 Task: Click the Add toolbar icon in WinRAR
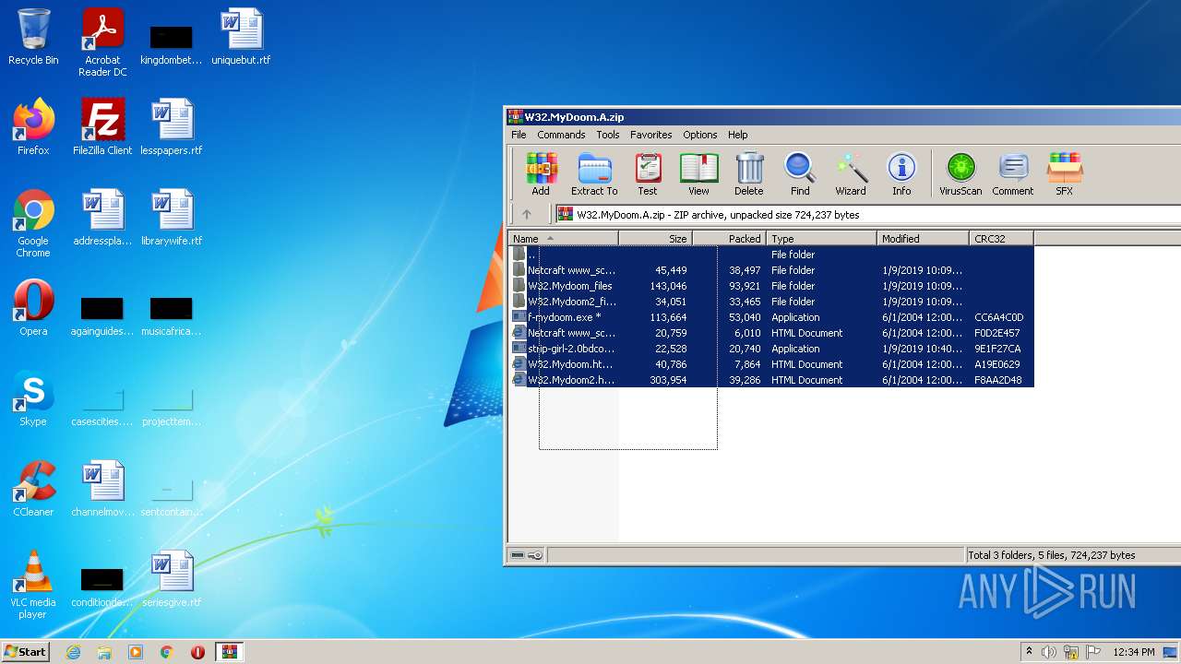[541, 174]
